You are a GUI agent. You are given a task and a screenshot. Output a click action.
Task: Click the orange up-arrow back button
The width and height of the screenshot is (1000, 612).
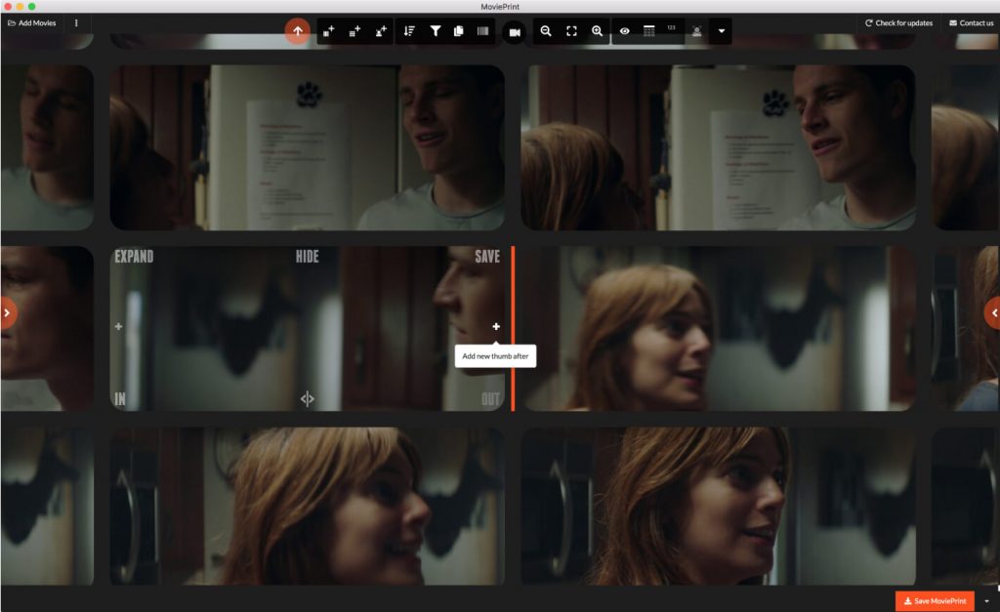click(x=297, y=30)
